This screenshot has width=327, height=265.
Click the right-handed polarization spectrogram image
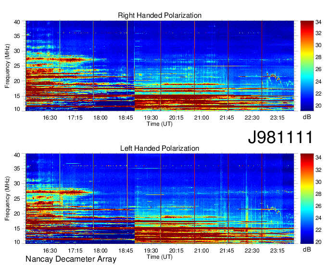160,66
